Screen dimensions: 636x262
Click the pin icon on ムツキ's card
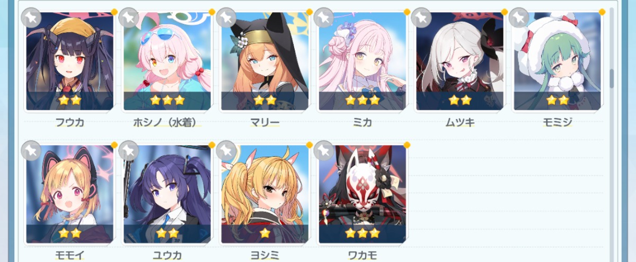(421, 17)
